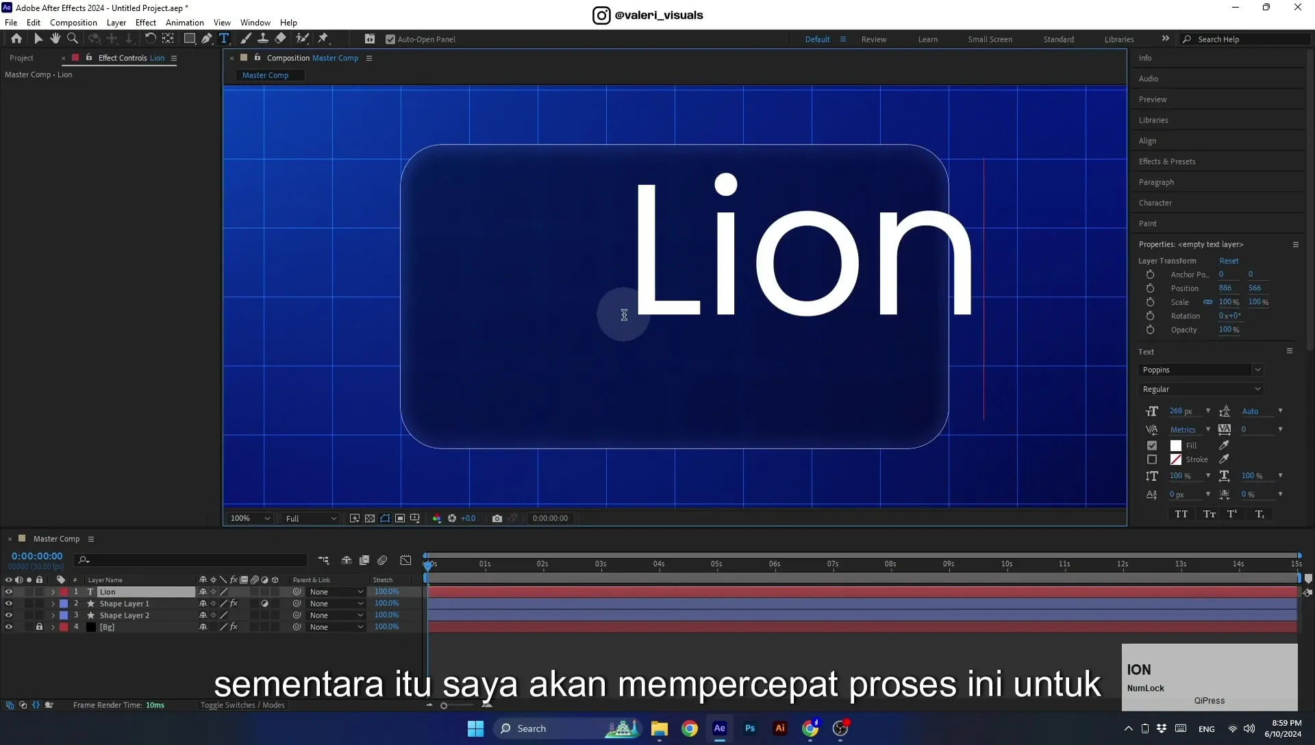
Task: Uncheck the Fill checkbox
Action: coord(1152,445)
